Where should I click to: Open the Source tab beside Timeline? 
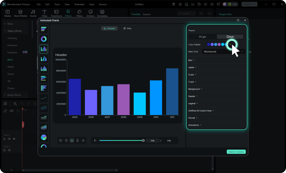click(x=147, y=14)
